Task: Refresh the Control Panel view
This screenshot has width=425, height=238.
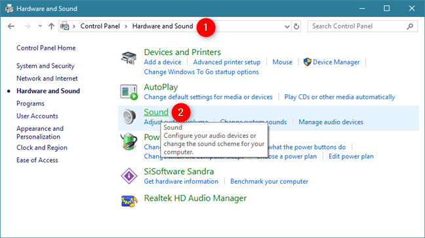Action: coord(296,26)
